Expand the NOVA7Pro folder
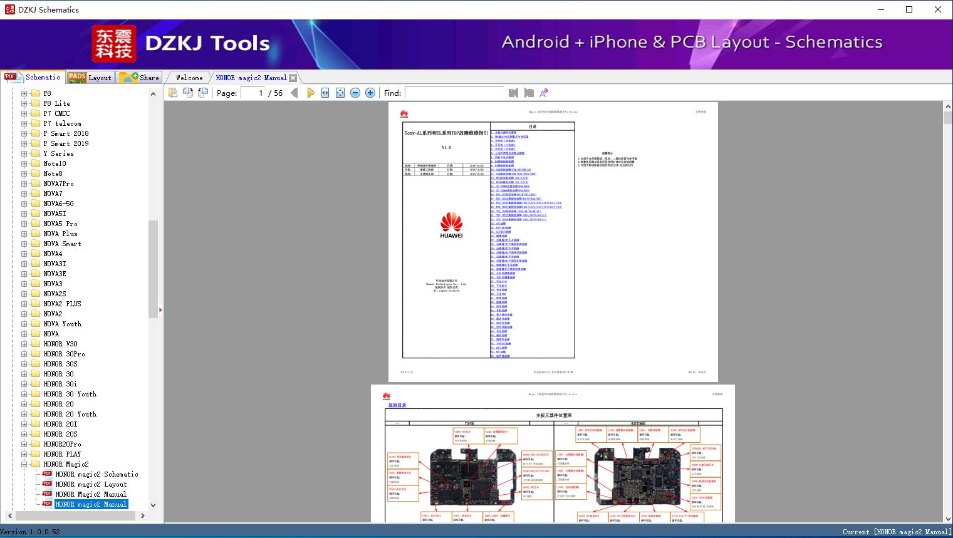Screen dimensions: 953x538 (x=24, y=184)
